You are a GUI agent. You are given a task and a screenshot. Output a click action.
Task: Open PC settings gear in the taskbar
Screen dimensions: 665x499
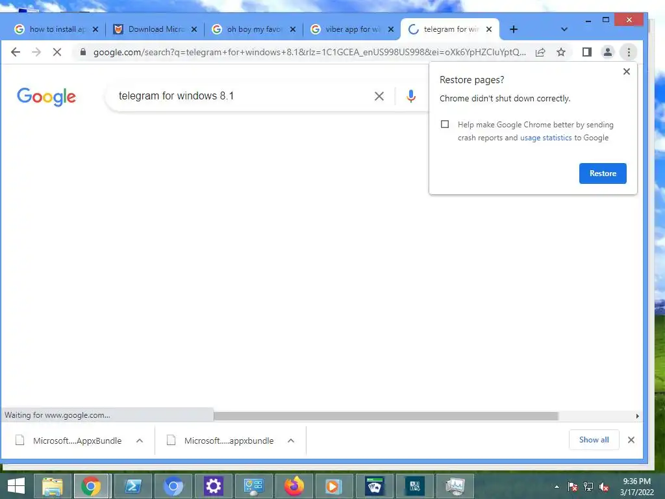(x=213, y=486)
